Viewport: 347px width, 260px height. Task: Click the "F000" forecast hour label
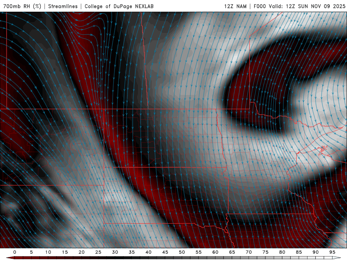[259, 6]
